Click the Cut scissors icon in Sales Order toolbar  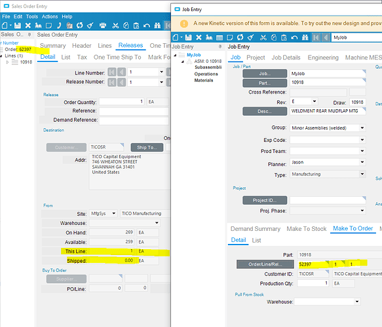pyautogui.click(x=115, y=26)
